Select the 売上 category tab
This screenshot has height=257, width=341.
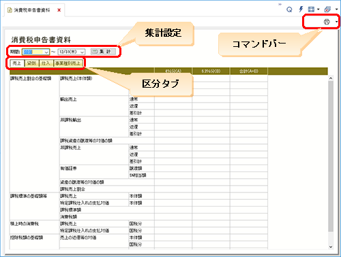[x=17, y=63]
